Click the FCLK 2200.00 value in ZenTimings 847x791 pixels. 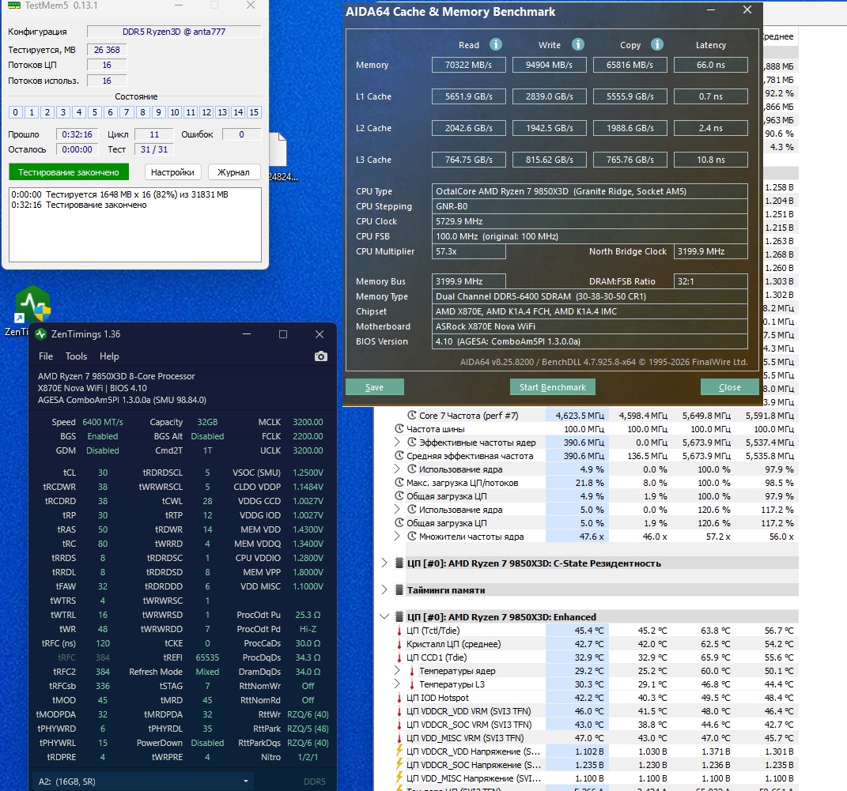pyautogui.click(x=308, y=436)
